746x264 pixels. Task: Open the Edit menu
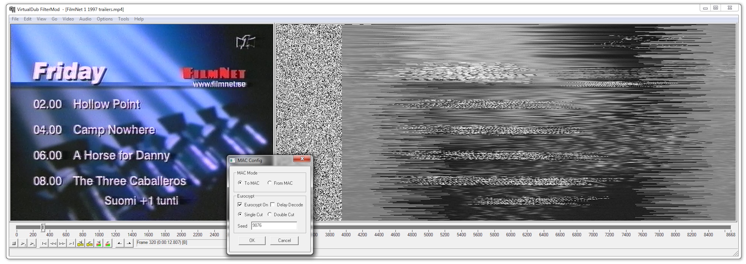click(28, 19)
